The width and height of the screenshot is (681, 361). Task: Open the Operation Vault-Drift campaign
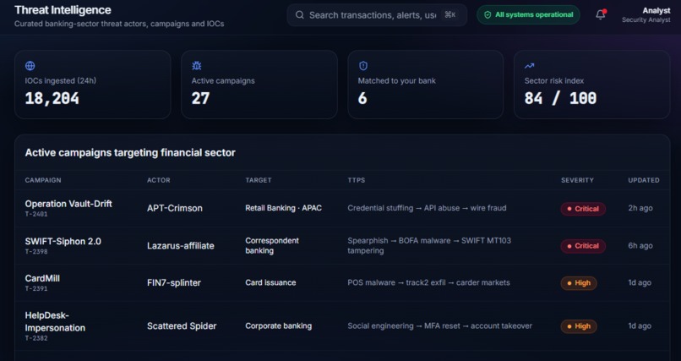pyautogui.click(x=68, y=203)
